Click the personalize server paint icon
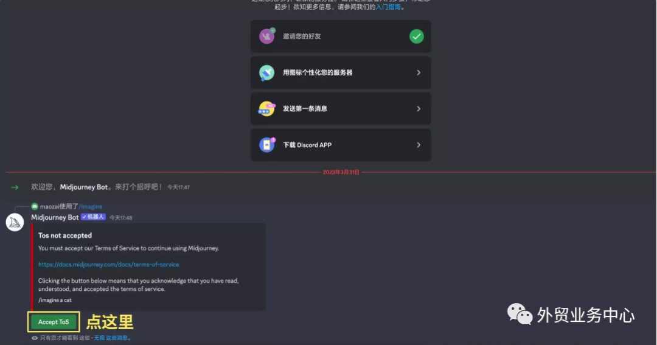 267,72
